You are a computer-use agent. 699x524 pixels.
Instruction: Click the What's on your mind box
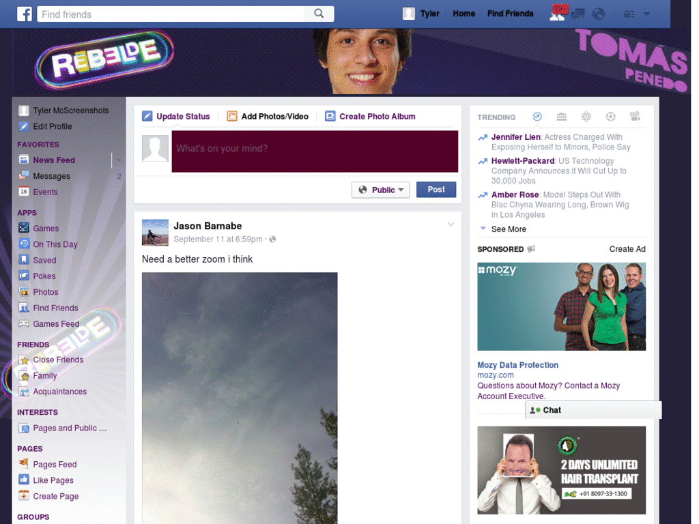tap(315, 151)
